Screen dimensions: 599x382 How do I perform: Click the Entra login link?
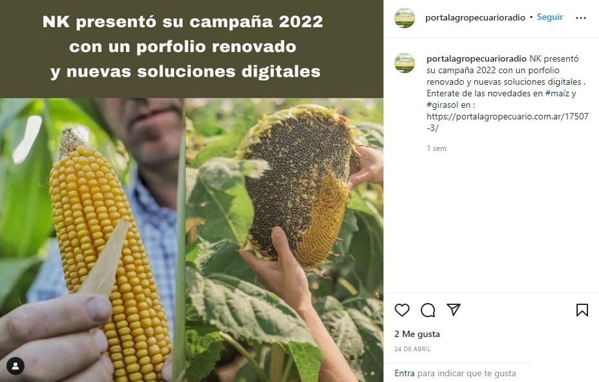[404, 373]
